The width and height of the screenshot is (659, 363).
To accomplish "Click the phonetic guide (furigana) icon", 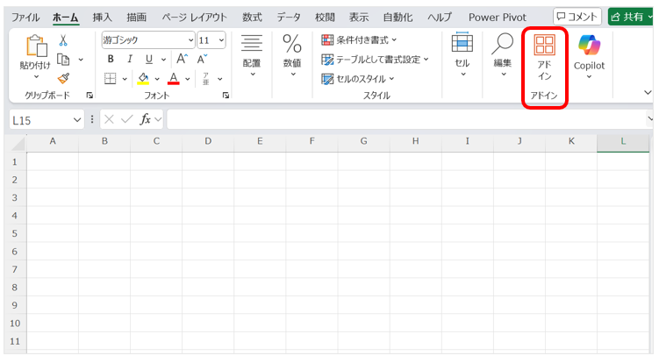I will tap(205, 79).
